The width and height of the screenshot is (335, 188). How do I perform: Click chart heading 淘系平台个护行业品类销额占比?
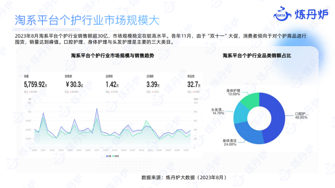click(x=257, y=56)
